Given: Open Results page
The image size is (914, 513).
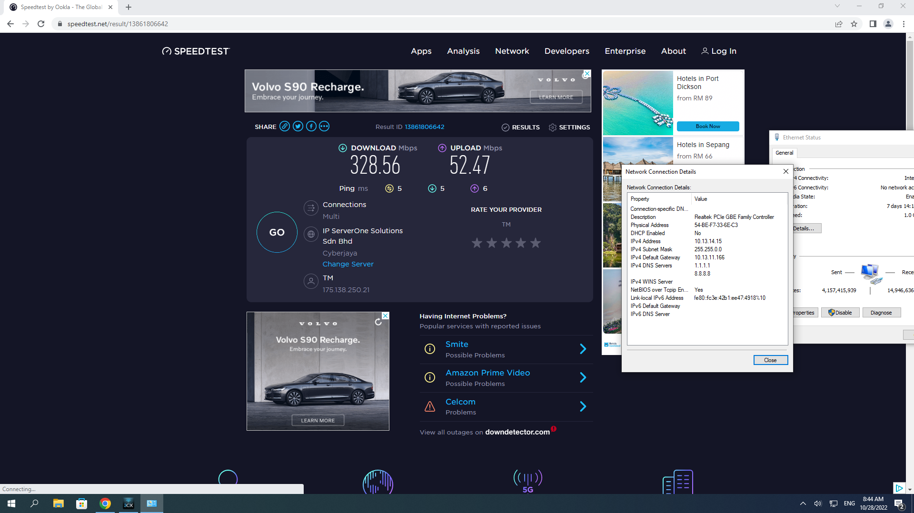Looking at the screenshot, I should coord(521,127).
